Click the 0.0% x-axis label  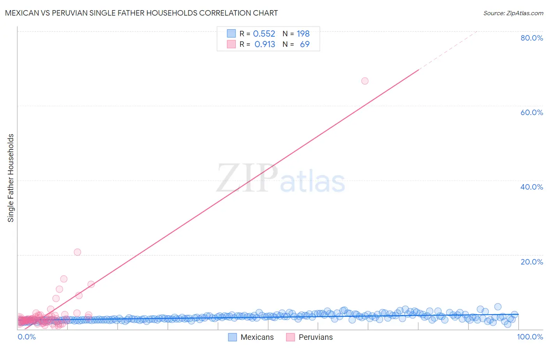(x=27, y=337)
